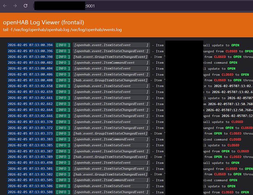Select timestamp 2026-02-05 07:13:00.398
The image size is (253, 195).
pyautogui.click(x=30, y=57)
